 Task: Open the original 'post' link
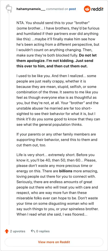72,9
